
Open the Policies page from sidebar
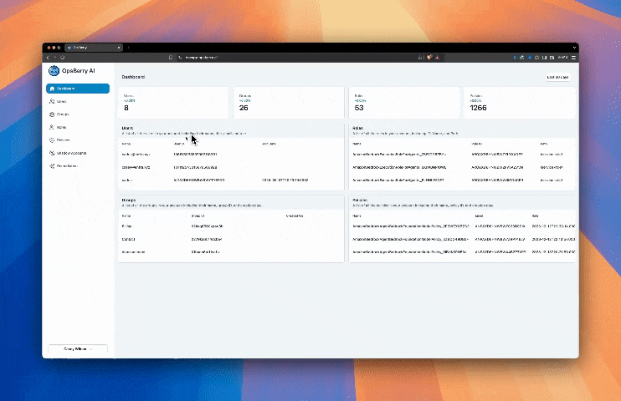pos(65,140)
